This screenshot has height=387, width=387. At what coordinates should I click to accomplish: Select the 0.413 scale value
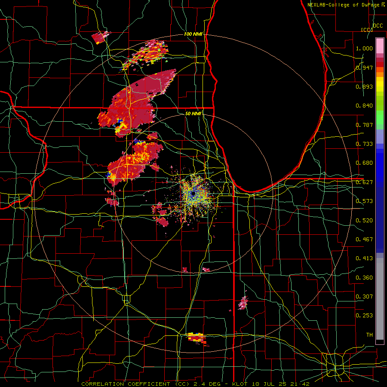pyautogui.click(x=364, y=258)
